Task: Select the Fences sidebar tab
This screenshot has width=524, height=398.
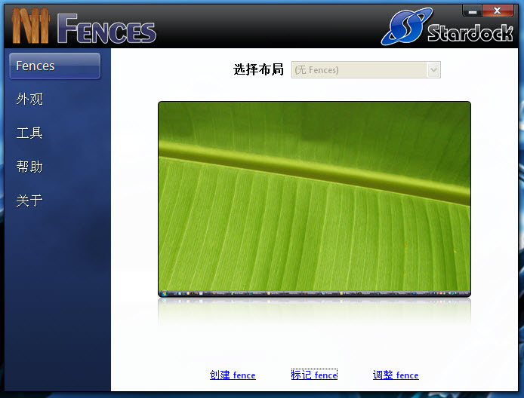Action: (x=54, y=66)
